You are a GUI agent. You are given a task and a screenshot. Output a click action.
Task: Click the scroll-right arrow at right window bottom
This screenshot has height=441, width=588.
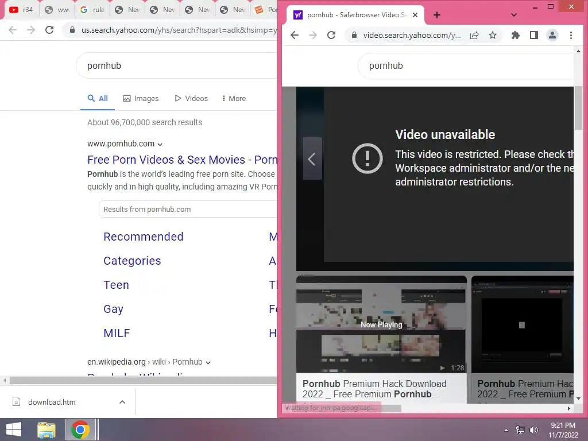pos(569,408)
